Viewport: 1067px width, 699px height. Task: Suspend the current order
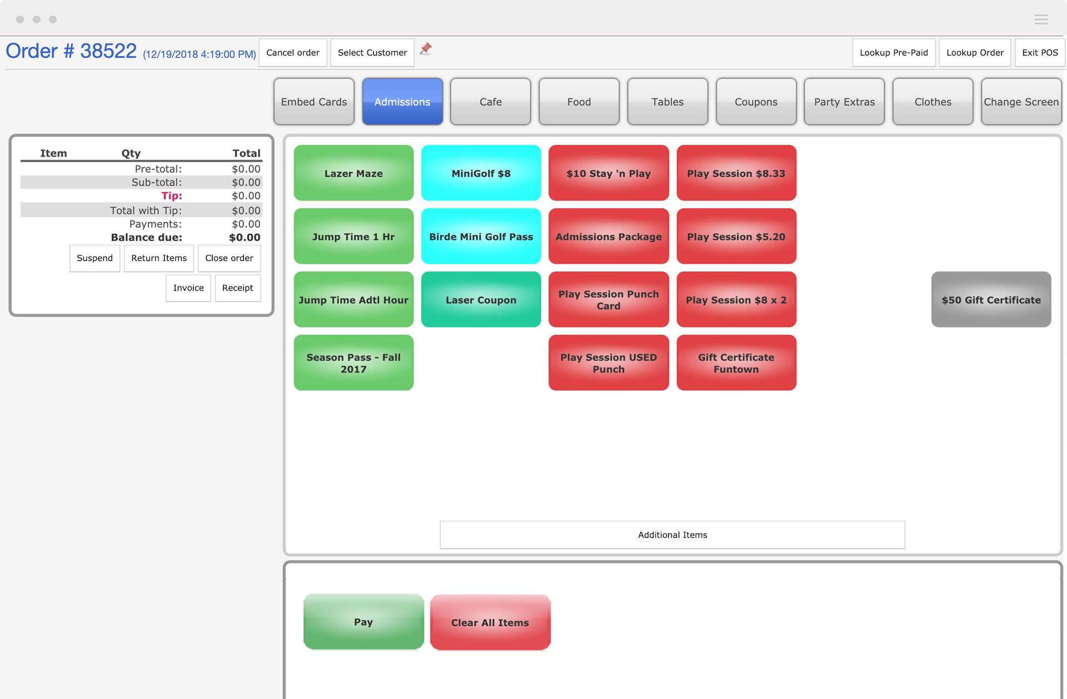pyautogui.click(x=94, y=258)
